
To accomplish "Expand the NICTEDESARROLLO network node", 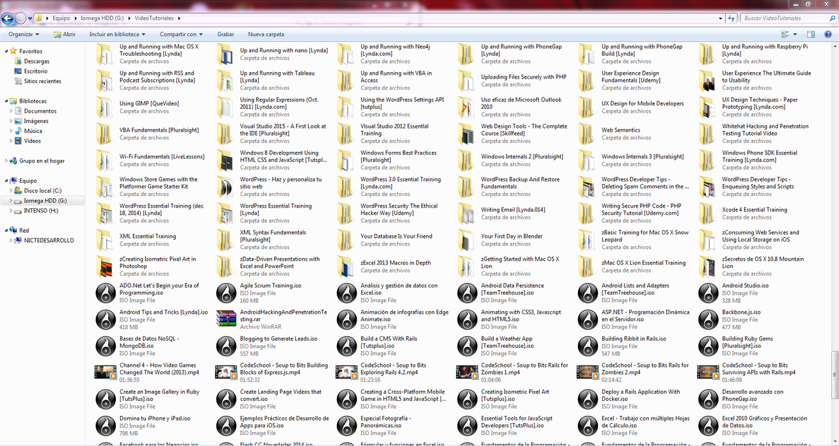I will pyautogui.click(x=11, y=240).
